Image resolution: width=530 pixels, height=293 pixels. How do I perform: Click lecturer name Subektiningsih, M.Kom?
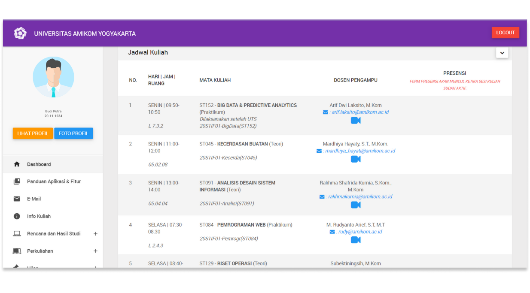tap(356, 263)
